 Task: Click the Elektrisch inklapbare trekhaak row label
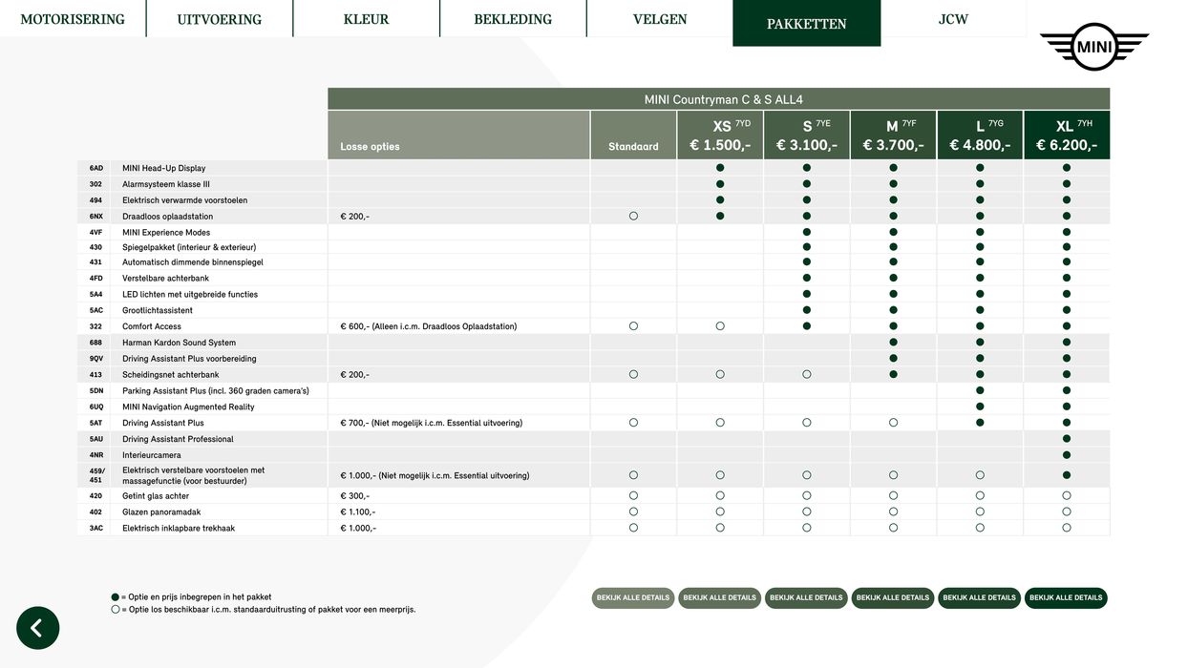point(179,528)
